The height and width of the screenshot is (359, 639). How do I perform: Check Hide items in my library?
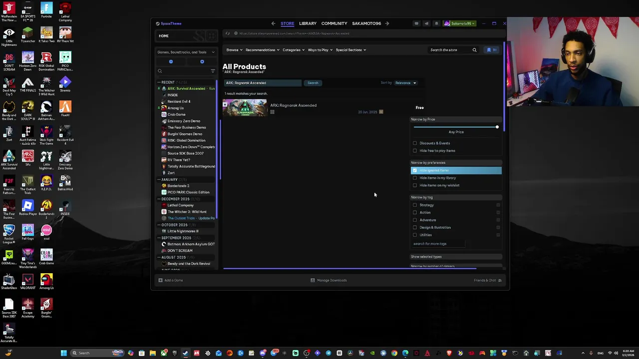click(x=415, y=178)
